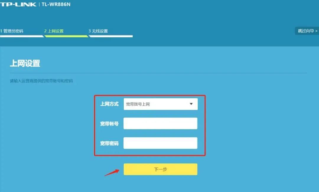The height and width of the screenshot is (192, 319).
Task: Click the 宽带密码 input field
Action: pyautogui.click(x=160, y=143)
